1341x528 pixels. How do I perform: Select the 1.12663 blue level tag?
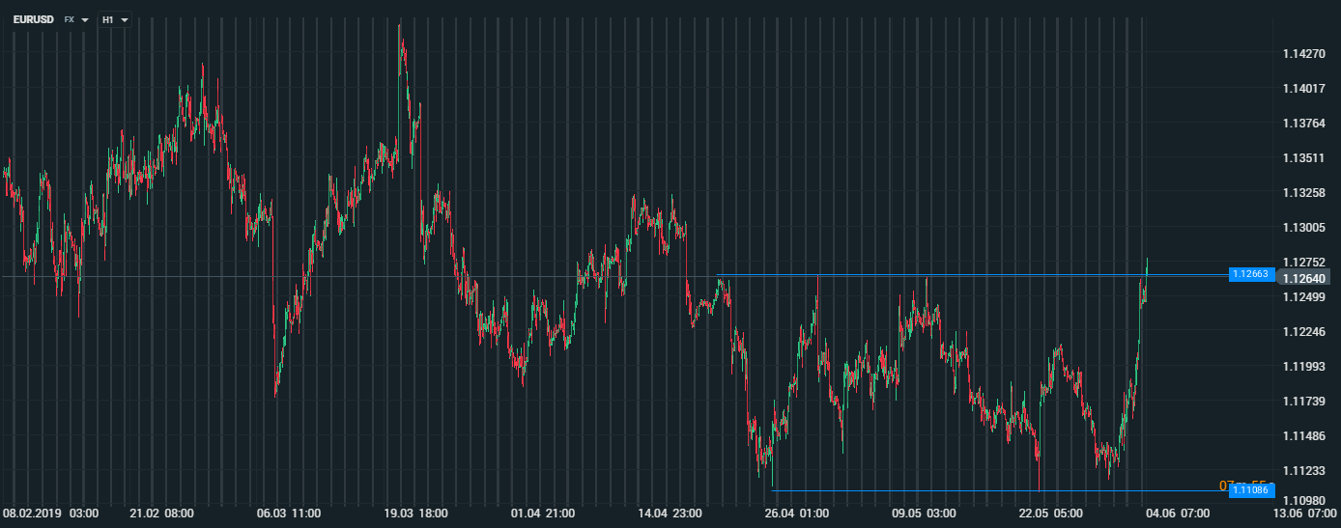[x=1251, y=275]
